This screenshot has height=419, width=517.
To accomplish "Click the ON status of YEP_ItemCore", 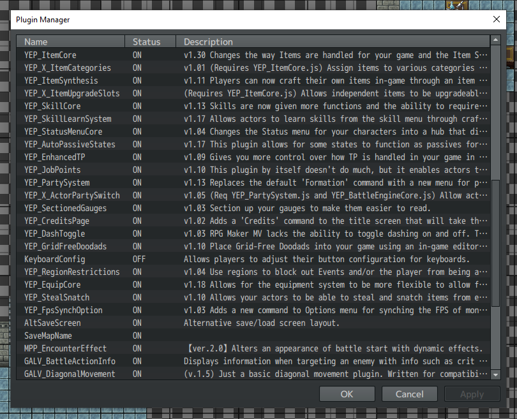I will 137,55.
